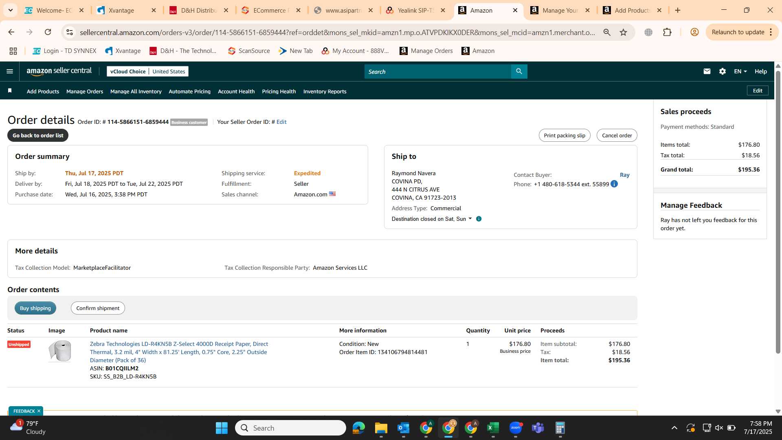Click info icon beside Destination closed days
The image size is (782, 440).
tap(479, 219)
